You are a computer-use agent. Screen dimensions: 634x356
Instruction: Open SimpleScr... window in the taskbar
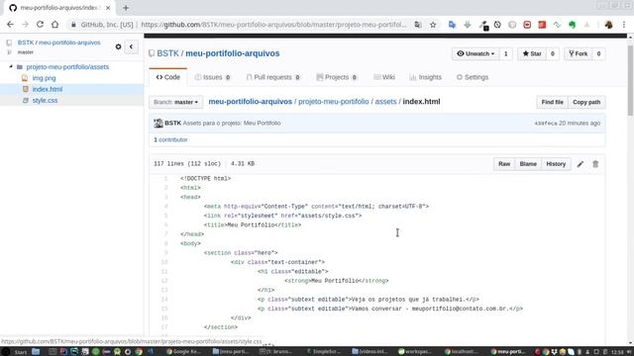coord(324,352)
